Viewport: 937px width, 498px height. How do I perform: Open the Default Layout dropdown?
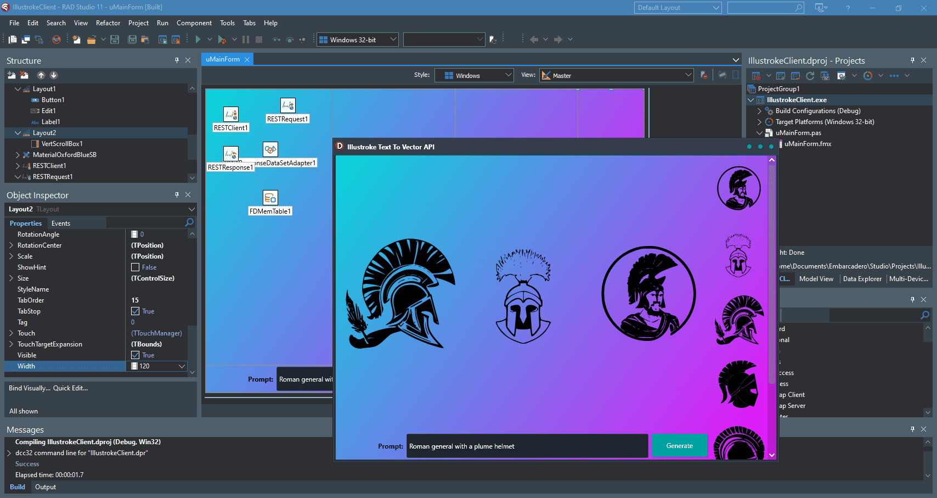(678, 8)
